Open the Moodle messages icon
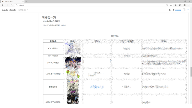Screen dimensions: 192x108 click(x=173, y=10)
